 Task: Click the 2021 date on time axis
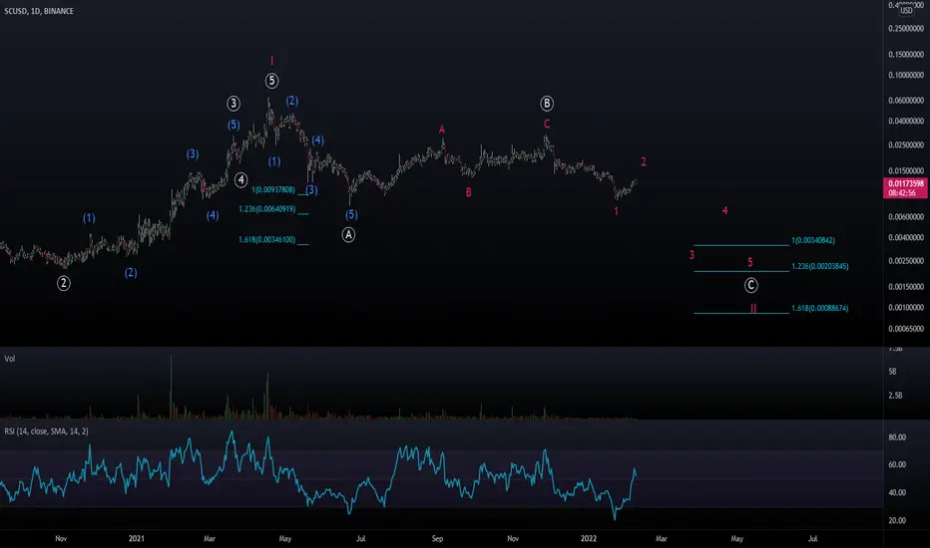[x=137, y=538]
